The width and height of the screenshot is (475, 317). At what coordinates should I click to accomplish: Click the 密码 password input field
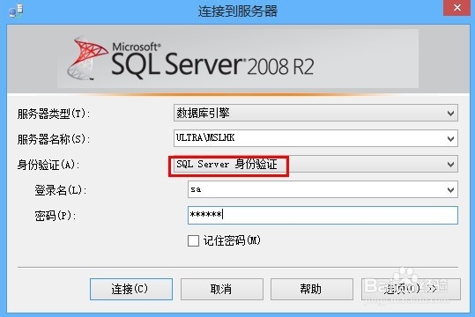[x=323, y=215]
